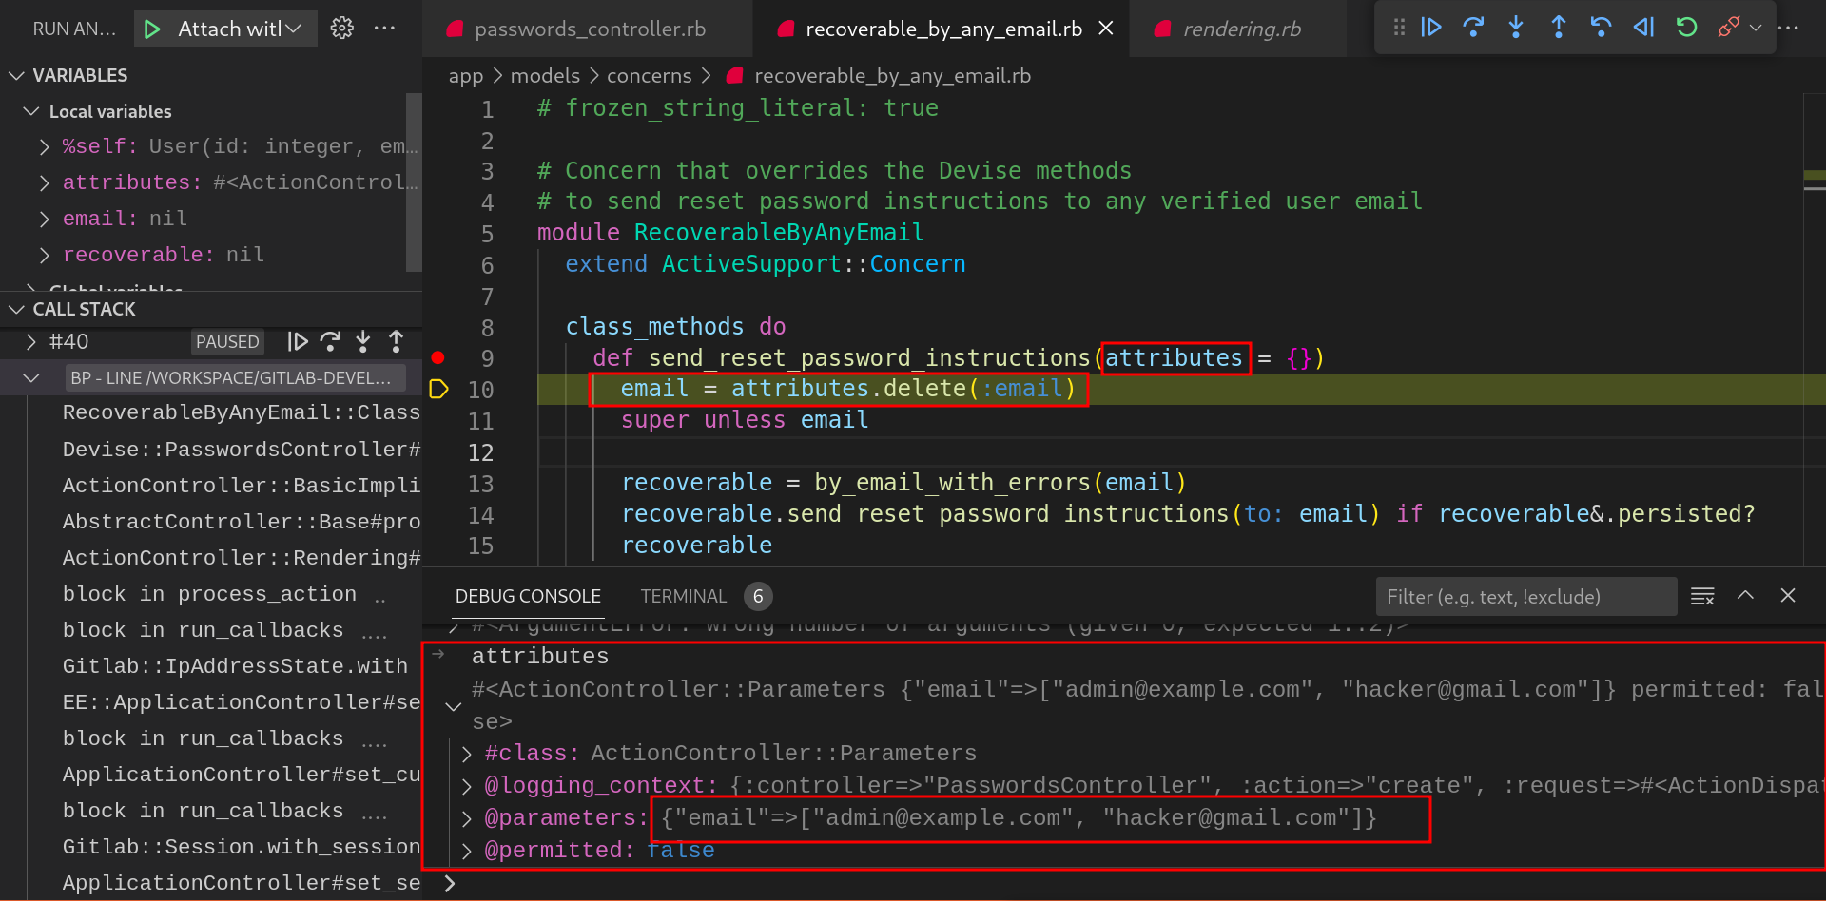This screenshot has height=901, width=1826.
Task: Close recoverable_by_any_email.rb tab
Action: click(x=1106, y=29)
